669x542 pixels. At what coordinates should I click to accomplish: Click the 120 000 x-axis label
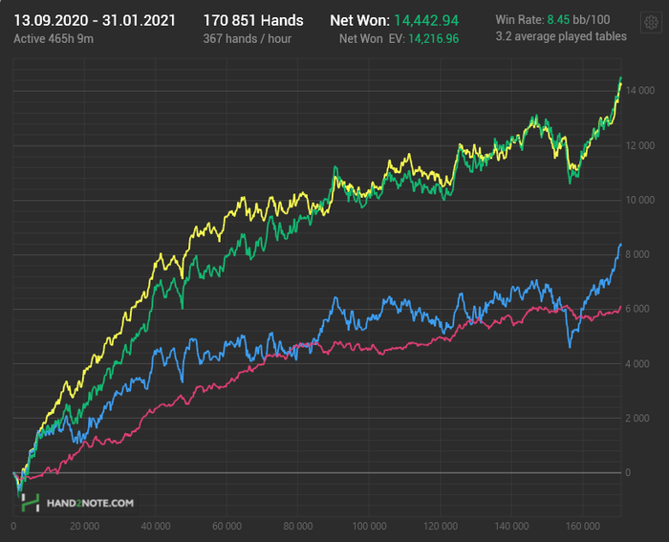click(441, 526)
